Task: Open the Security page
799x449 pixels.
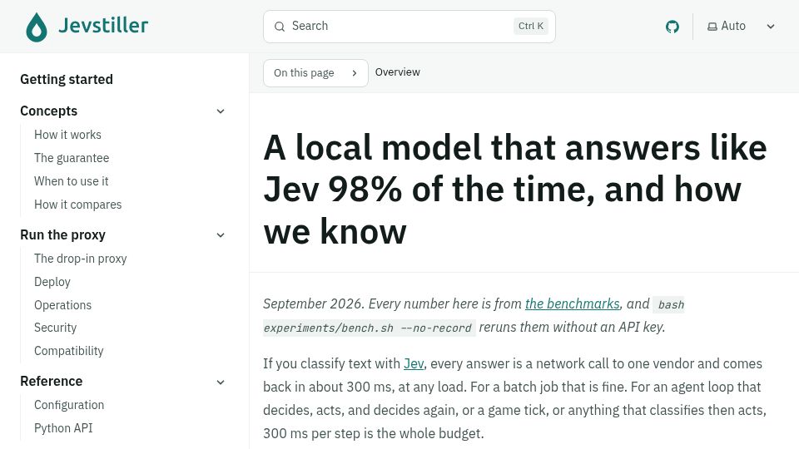Action: click(x=56, y=328)
